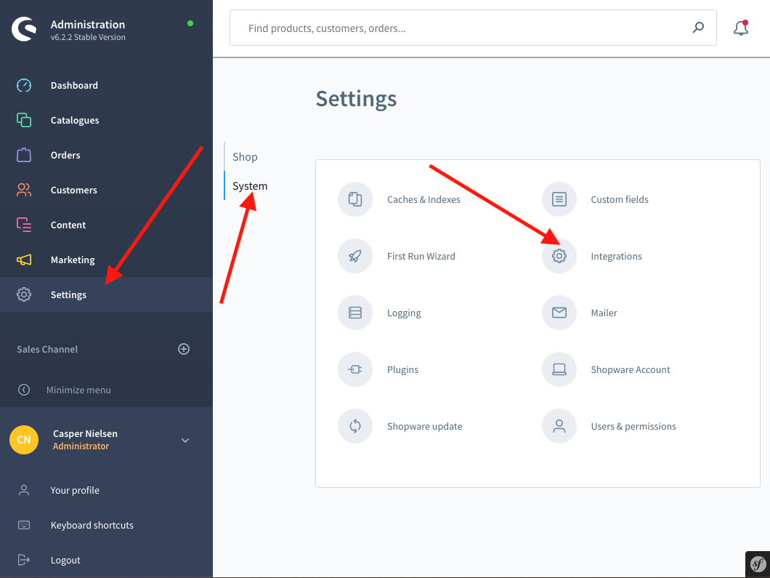
Task: Open Mailer envelope icon
Action: [x=559, y=313]
